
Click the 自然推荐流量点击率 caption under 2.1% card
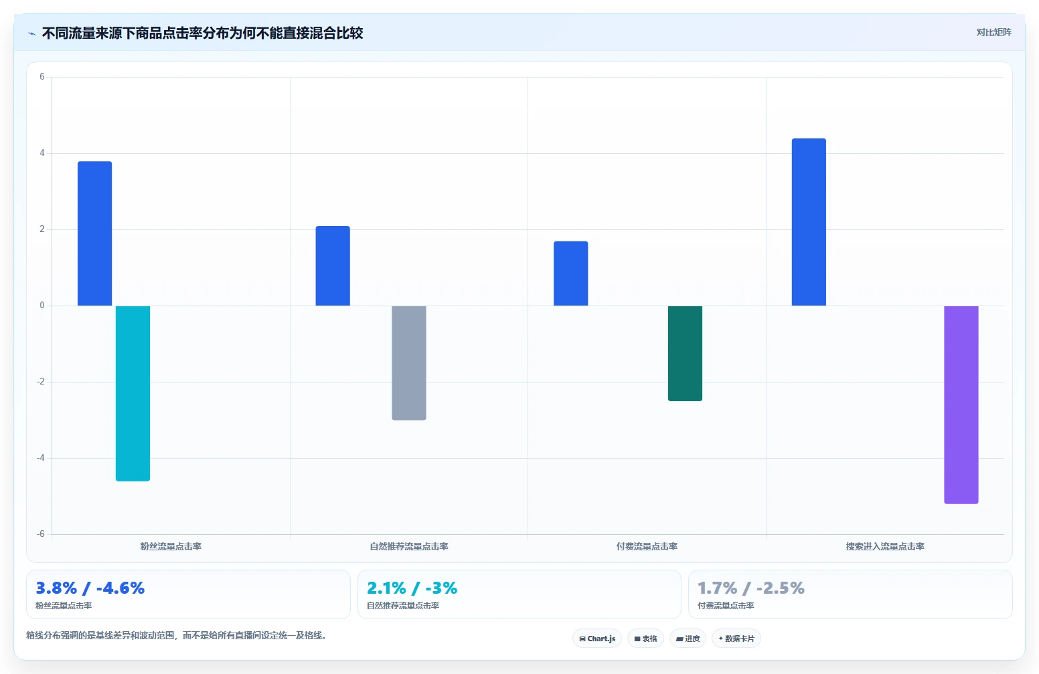point(403,606)
